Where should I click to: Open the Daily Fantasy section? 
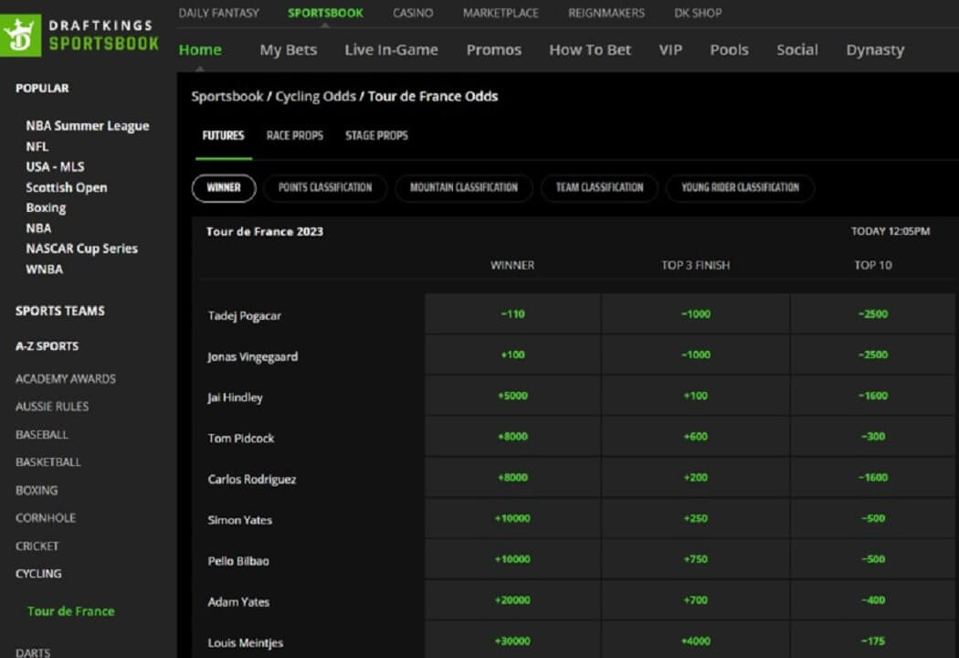tap(218, 13)
